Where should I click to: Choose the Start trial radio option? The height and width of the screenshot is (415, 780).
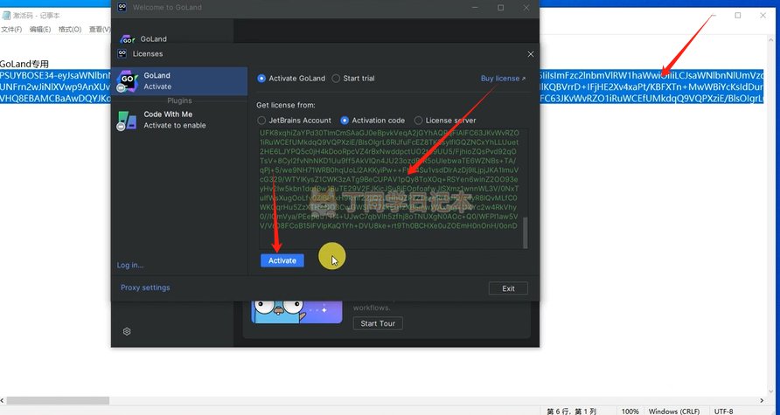pos(353,78)
